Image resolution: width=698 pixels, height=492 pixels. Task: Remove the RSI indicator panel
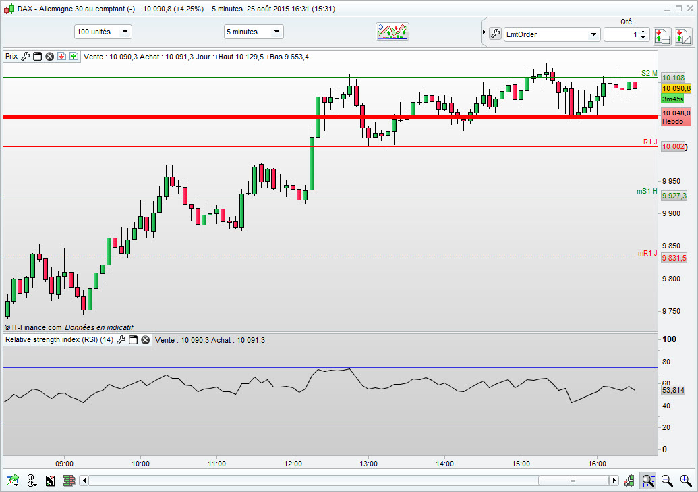point(146,340)
